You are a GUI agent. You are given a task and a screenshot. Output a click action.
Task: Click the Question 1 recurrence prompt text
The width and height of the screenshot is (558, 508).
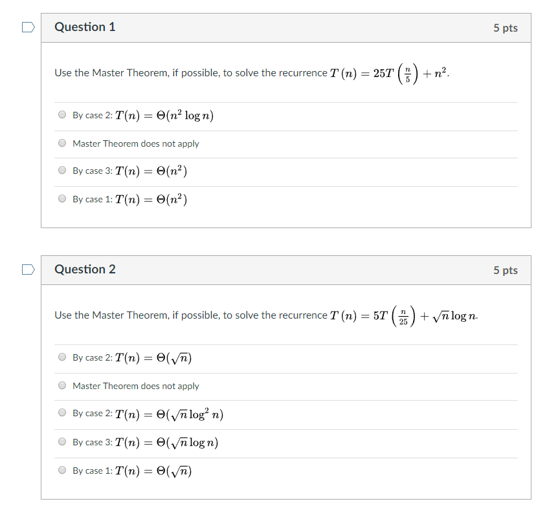(x=252, y=73)
